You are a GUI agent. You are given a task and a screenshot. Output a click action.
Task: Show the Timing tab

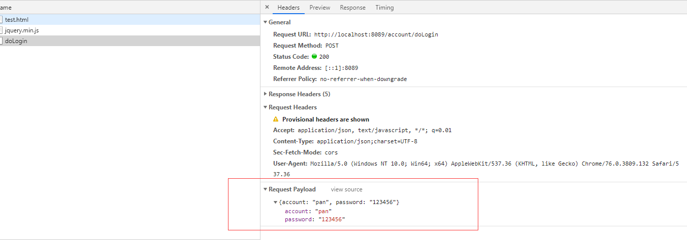pyautogui.click(x=384, y=8)
